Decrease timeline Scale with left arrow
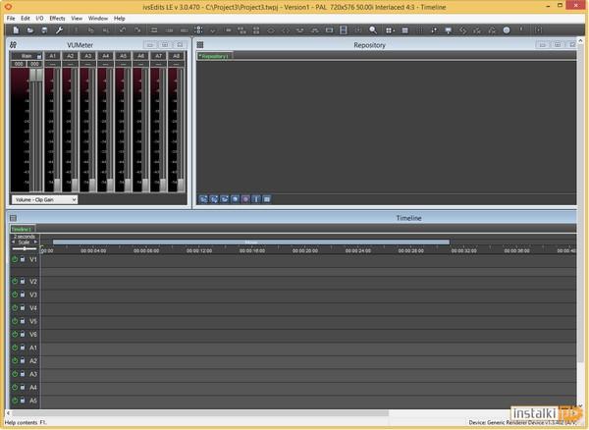The image size is (589, 430). point(14,242)
